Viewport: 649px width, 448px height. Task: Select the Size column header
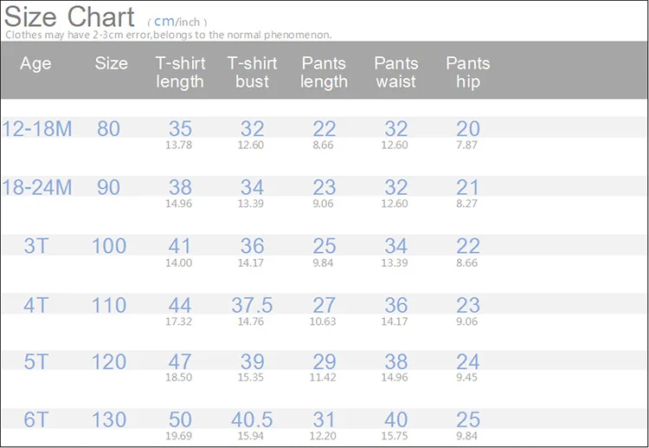[x=111, y=63]
